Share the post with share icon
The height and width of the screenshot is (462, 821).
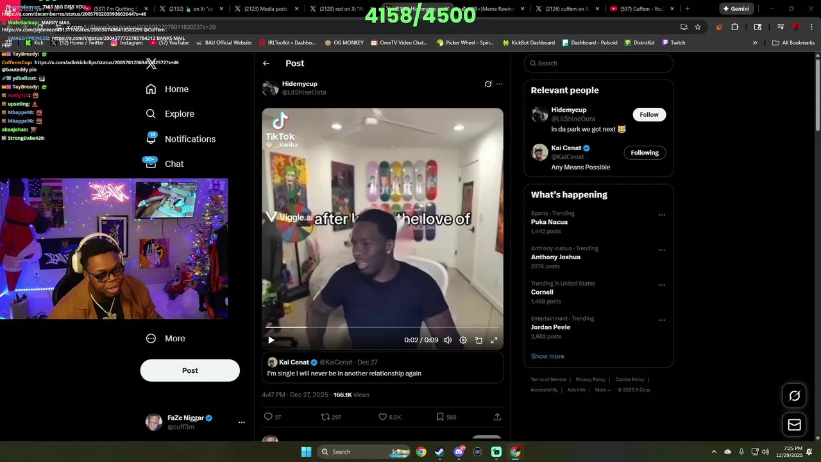coord(497,417)
